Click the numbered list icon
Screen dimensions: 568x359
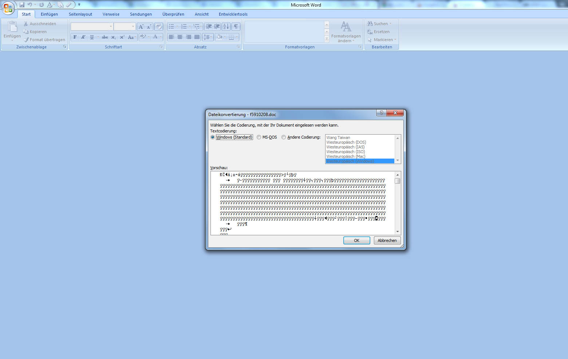point(184,27)
